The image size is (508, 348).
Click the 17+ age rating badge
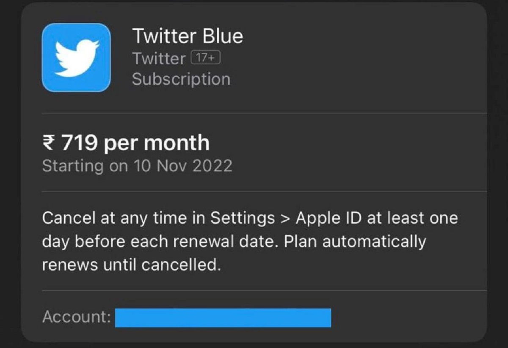(206, 58)
